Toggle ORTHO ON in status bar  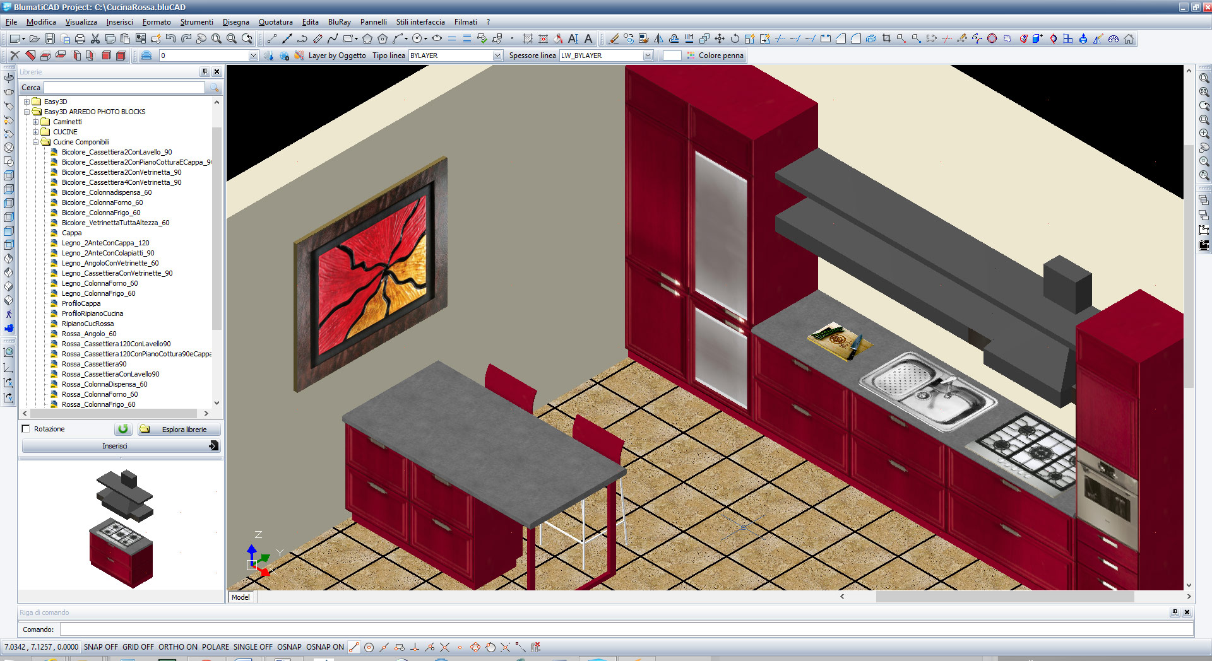[x=177, y=647]
